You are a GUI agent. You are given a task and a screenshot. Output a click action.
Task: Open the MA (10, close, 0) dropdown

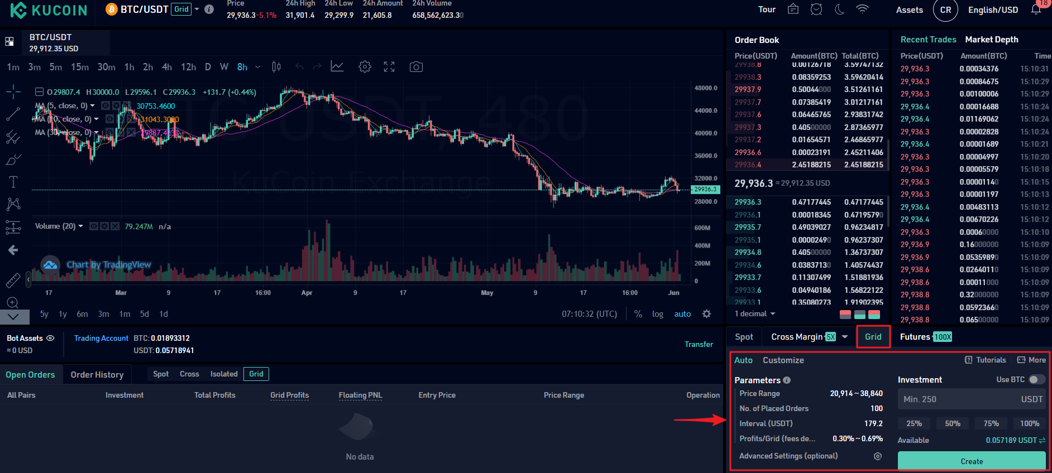coord(96,119)
